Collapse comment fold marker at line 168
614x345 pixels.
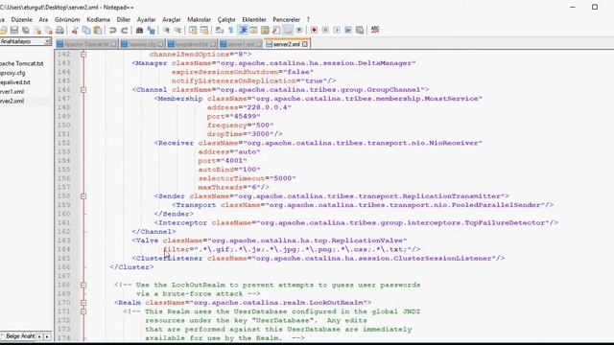coord(83,286)
